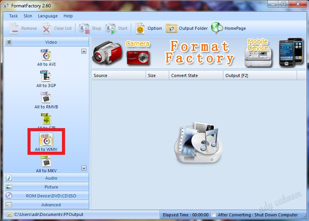The height and width of the screenshot is (221, 309).
Task: Click the Format Factory banner logo text
Action: tap(199, 53)
